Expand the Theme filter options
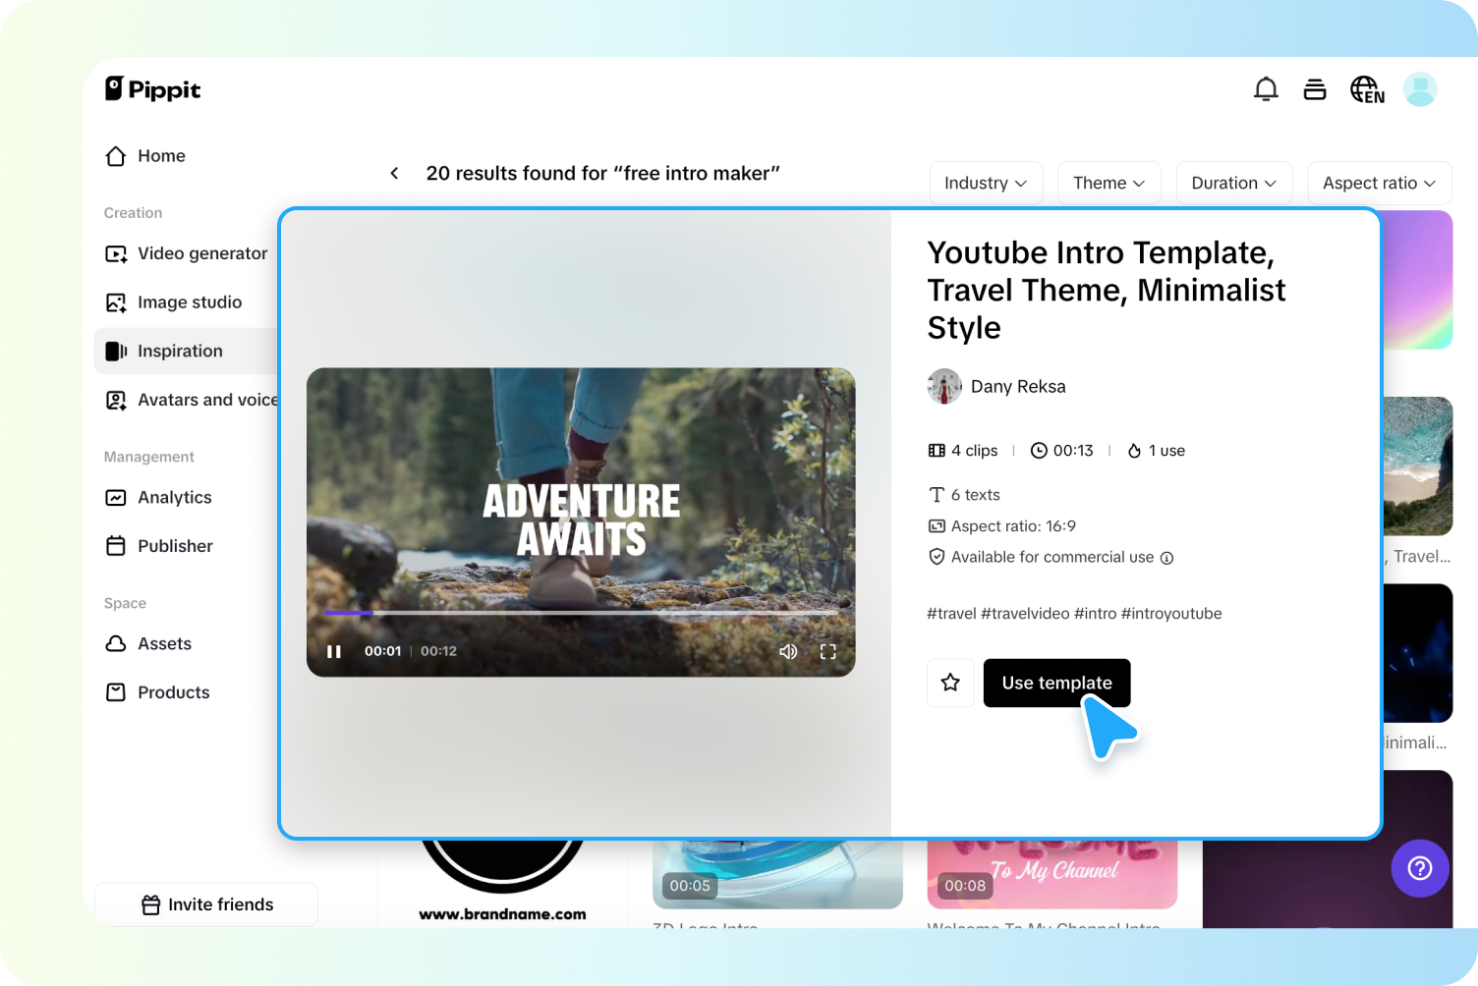1478x986 pixels. (1108, 183)
